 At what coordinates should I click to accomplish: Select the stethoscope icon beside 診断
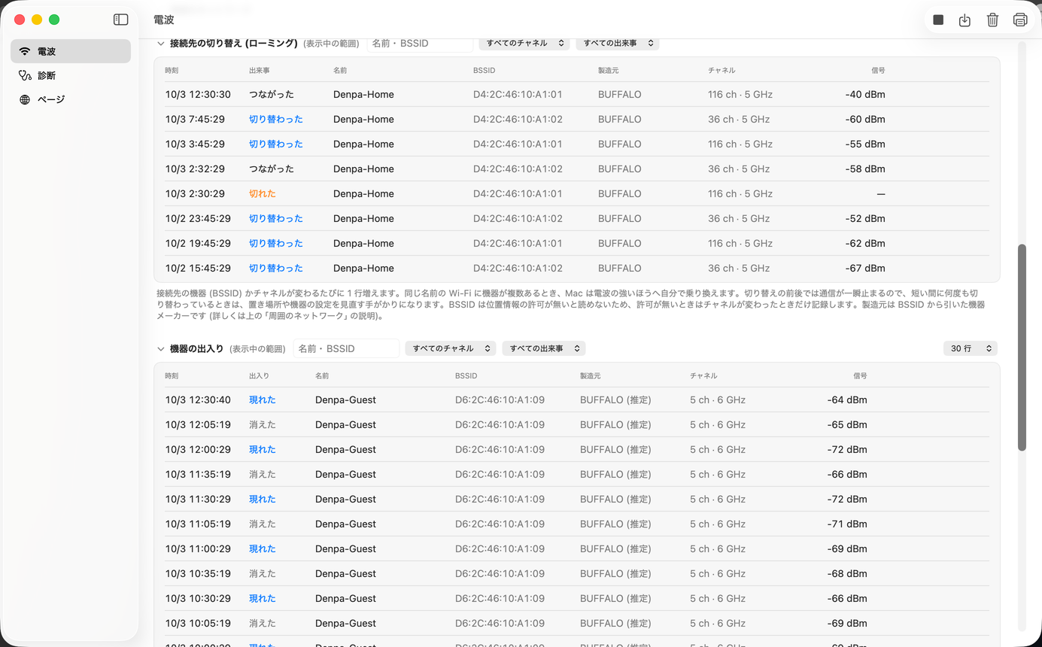(x=25, y=75)
